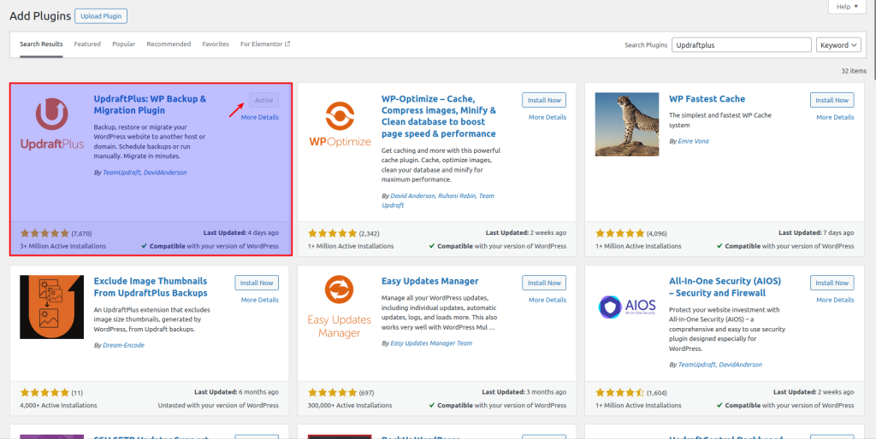Open the For Elementor tab
Viewport: 876px width, 439px height.
(265, 44)
